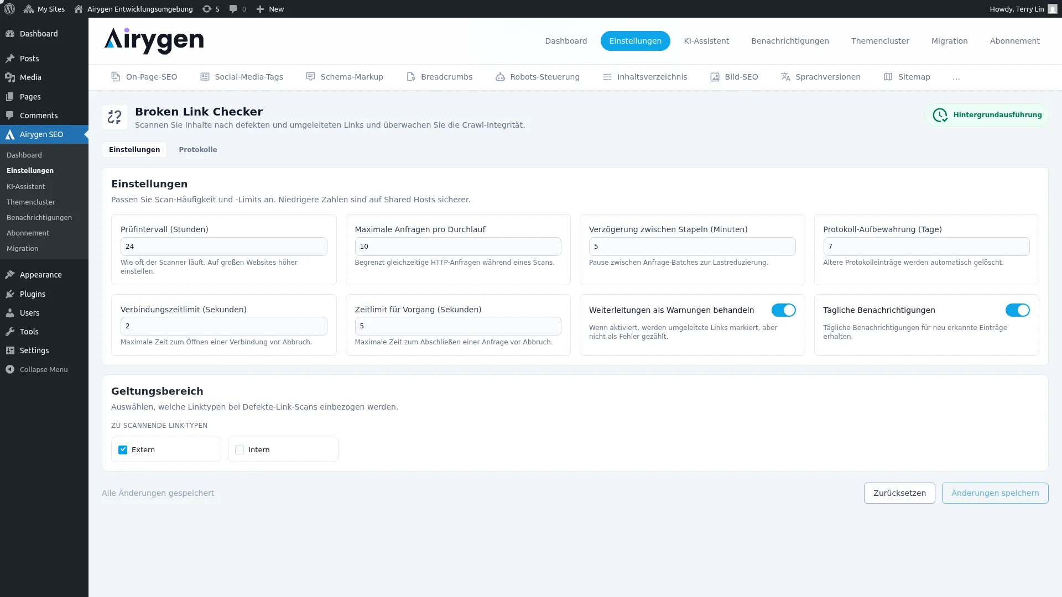Open Benachrichtigungen in the sidebar submenu
Viewport: 1062px width, 597px height.
point(39,218)
